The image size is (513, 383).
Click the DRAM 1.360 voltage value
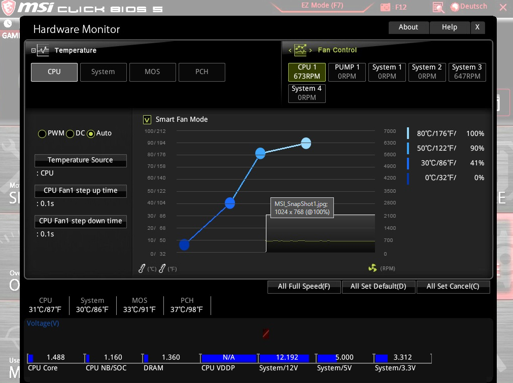pyautogui.click(x=171, y=358)
